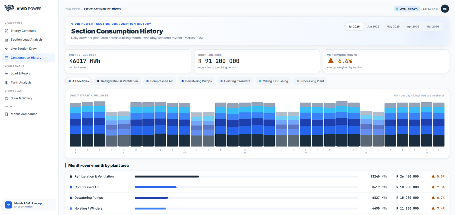This screenshot has width=455, height=215.
Task: Click the stacked bar for day 1
Action: point(75,125)
